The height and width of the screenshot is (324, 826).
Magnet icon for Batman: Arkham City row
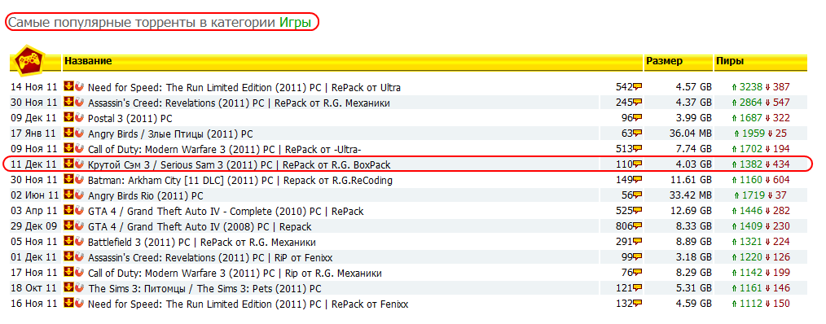point(80,180)
